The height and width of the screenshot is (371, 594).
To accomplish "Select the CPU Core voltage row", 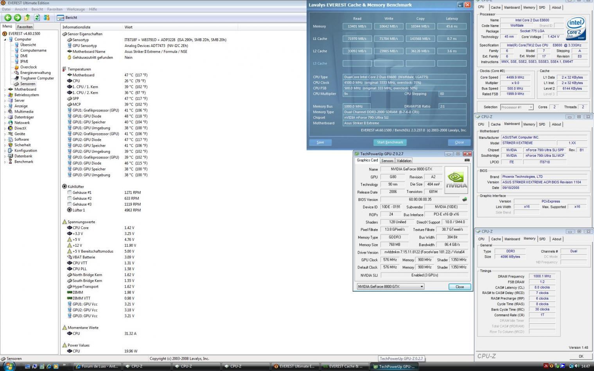I will (x=101, y=228).
